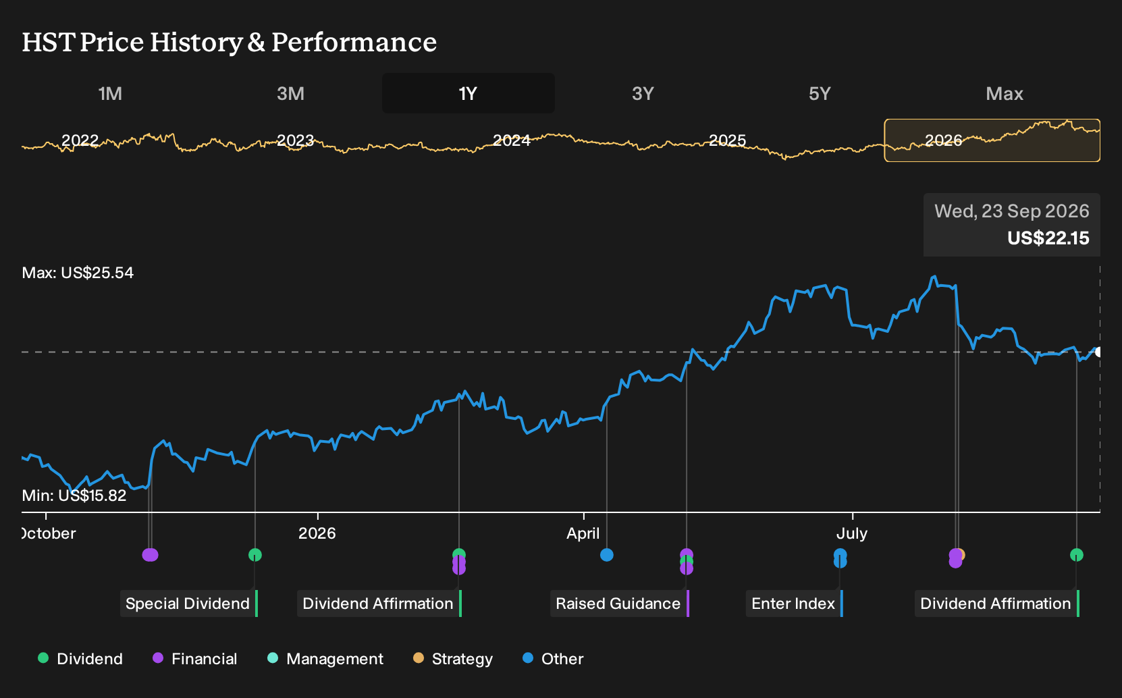Click the green marker above first Dividend Affirmation
1122x698 pixels.
tap(459, 554)
